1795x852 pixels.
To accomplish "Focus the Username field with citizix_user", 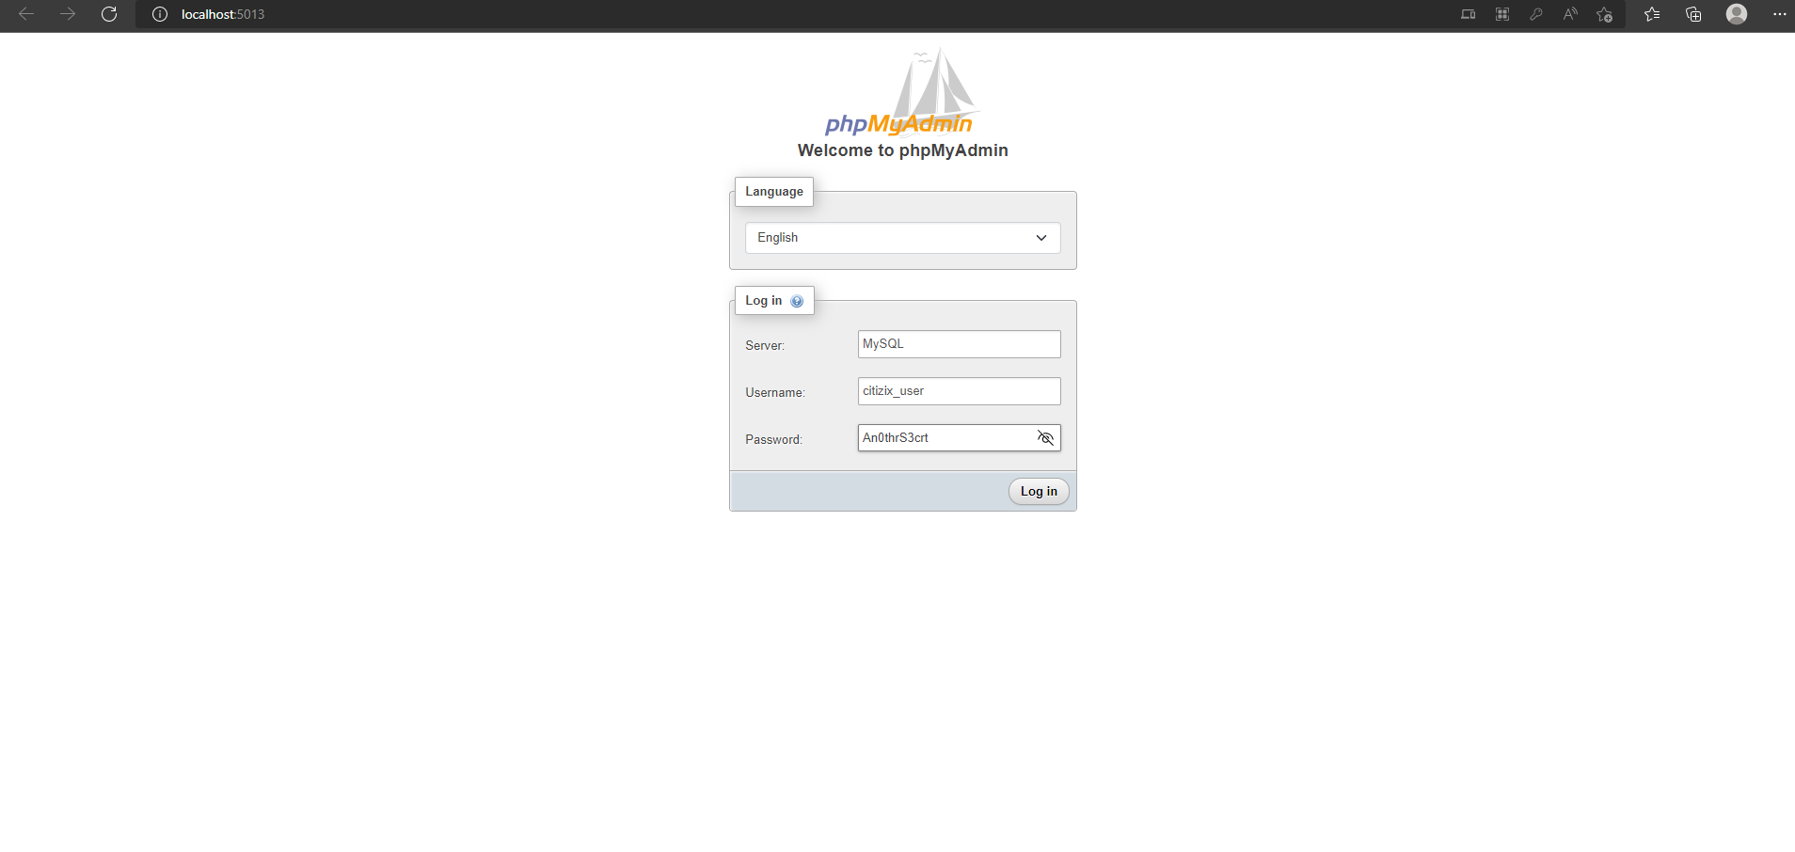I will (x=960, y=391).
